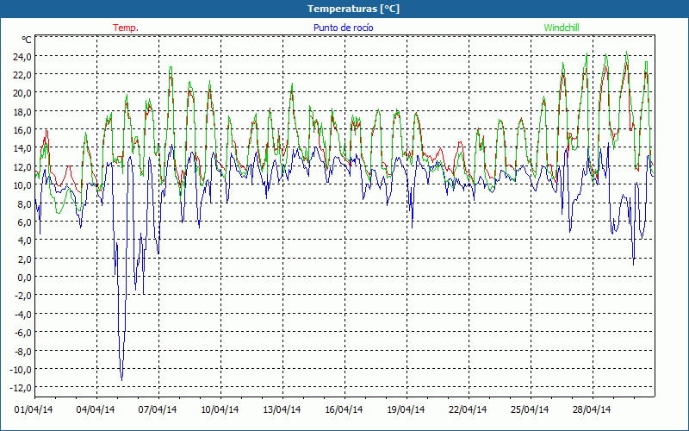Click the 28/04/14 date label
The width and height of the screenshot is (689, 431).
click(x=592, y=409)
